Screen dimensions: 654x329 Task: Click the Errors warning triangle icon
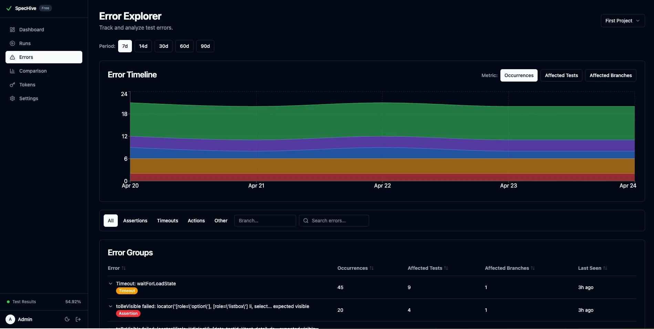[12, 57]
